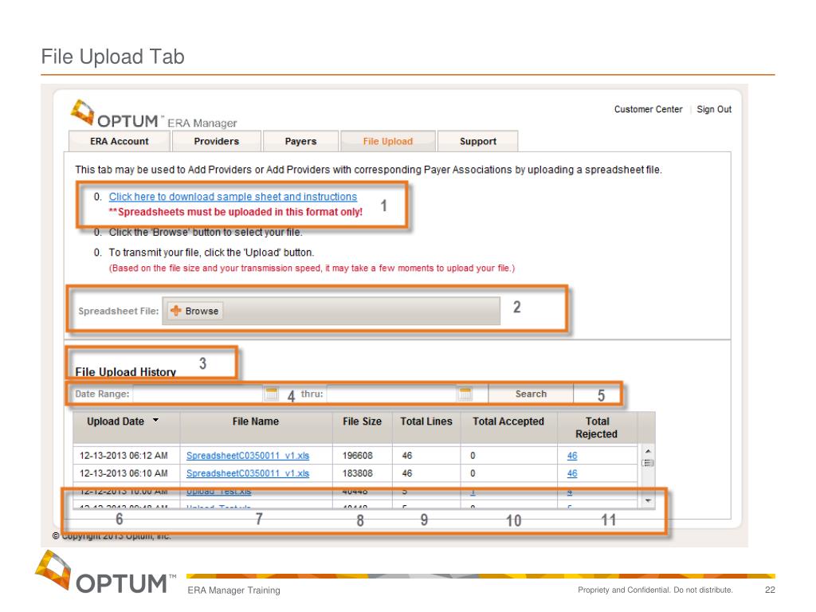The height and width of the screenshot is (612, 816).
Task: Click the thru date input field
Action: tap(392, 394)
